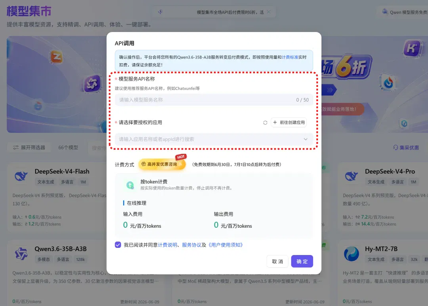This screenshot has height=306, width=428.
Task: Click the 按token计费 green token icon
Action: pyautogui.click(x=130, y=185)
